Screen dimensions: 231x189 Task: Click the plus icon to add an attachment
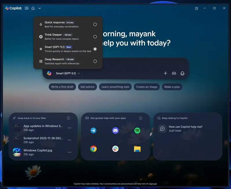165,73
